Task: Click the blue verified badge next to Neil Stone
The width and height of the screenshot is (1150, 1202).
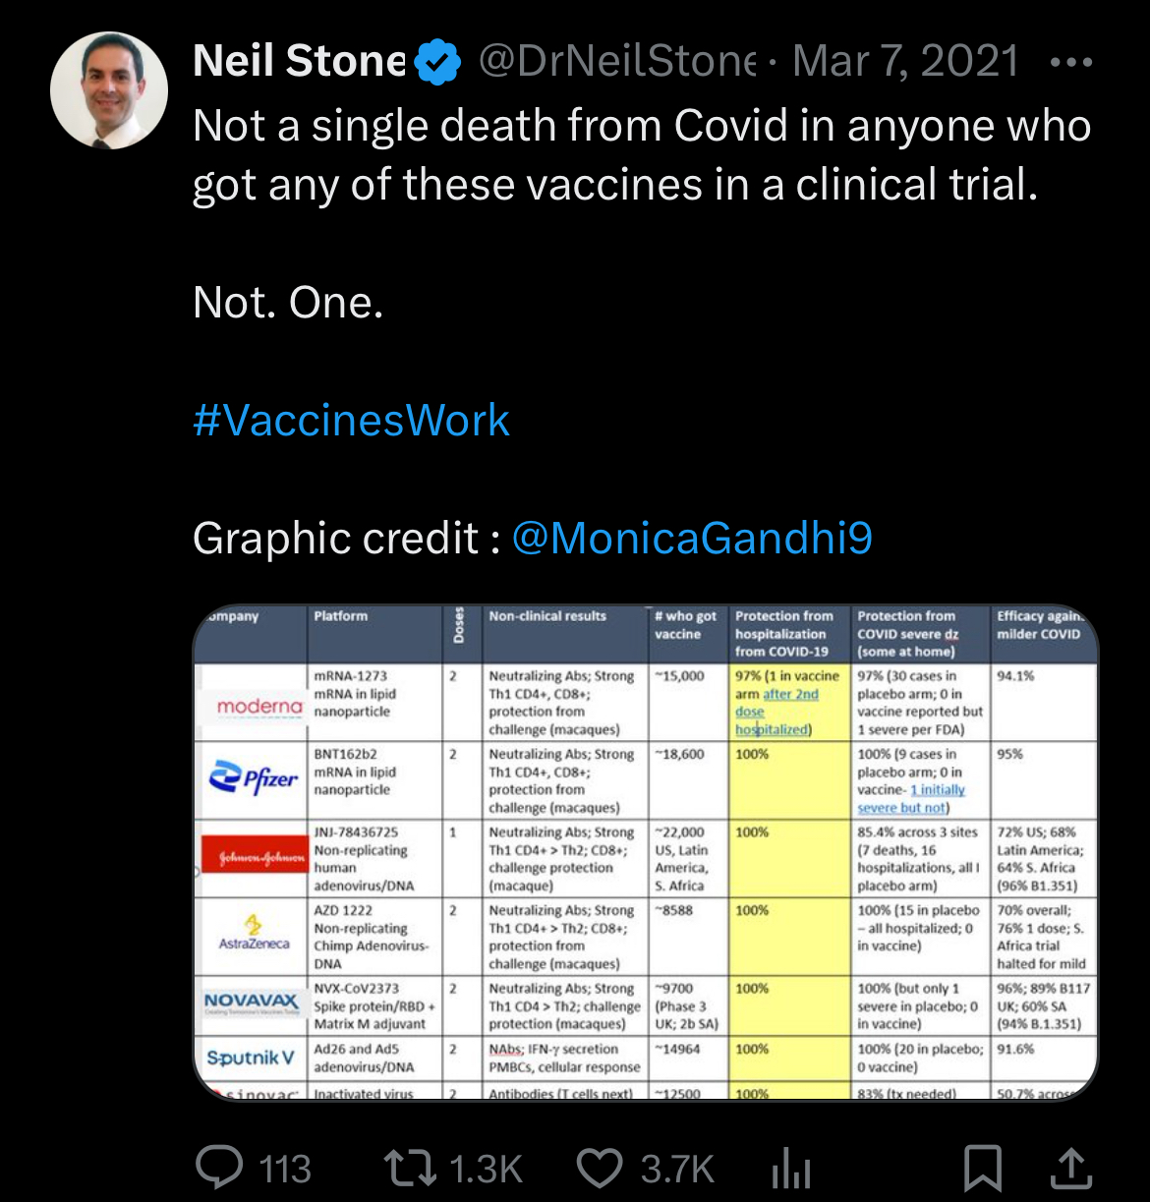Action: (437, 61)
